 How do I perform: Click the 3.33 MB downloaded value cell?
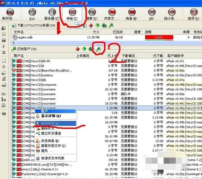[x=158, y=80]
